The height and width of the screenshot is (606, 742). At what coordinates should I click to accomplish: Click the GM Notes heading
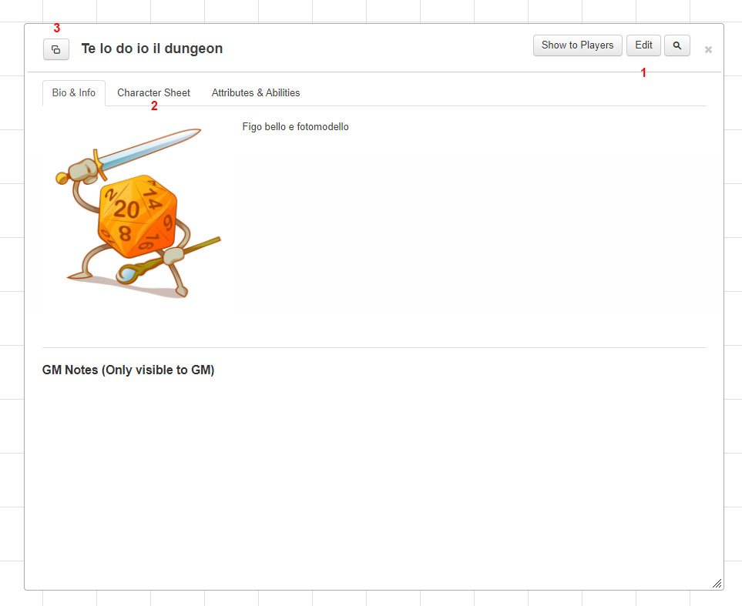(128, 370)
